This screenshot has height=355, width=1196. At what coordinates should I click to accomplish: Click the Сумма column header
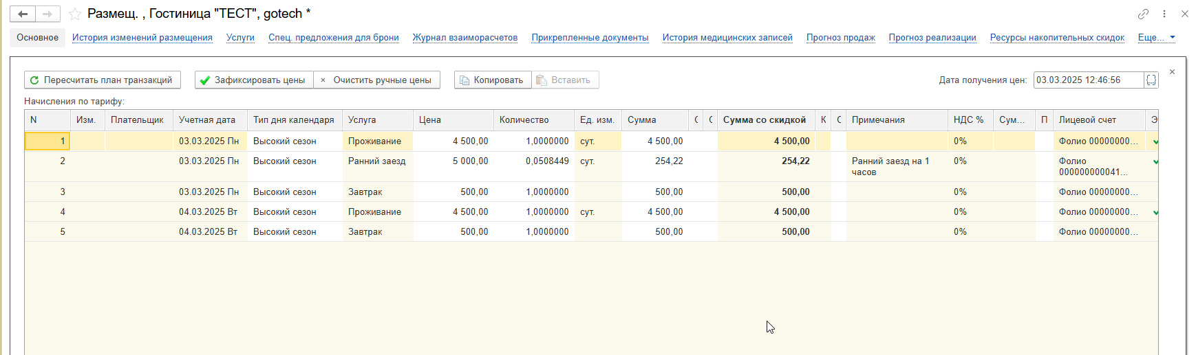[655, 120]
